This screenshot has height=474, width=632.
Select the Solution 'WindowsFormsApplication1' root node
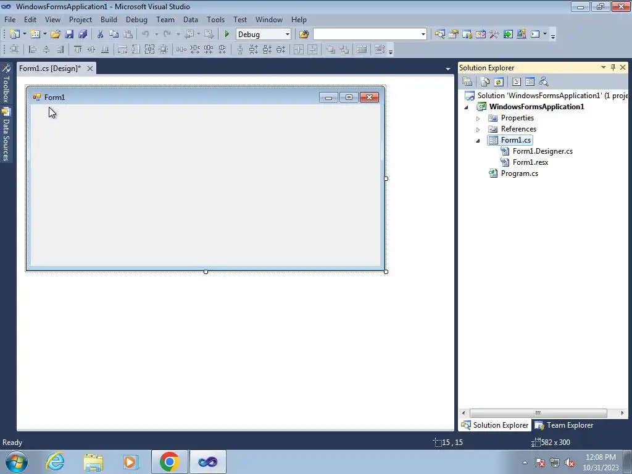552,96
